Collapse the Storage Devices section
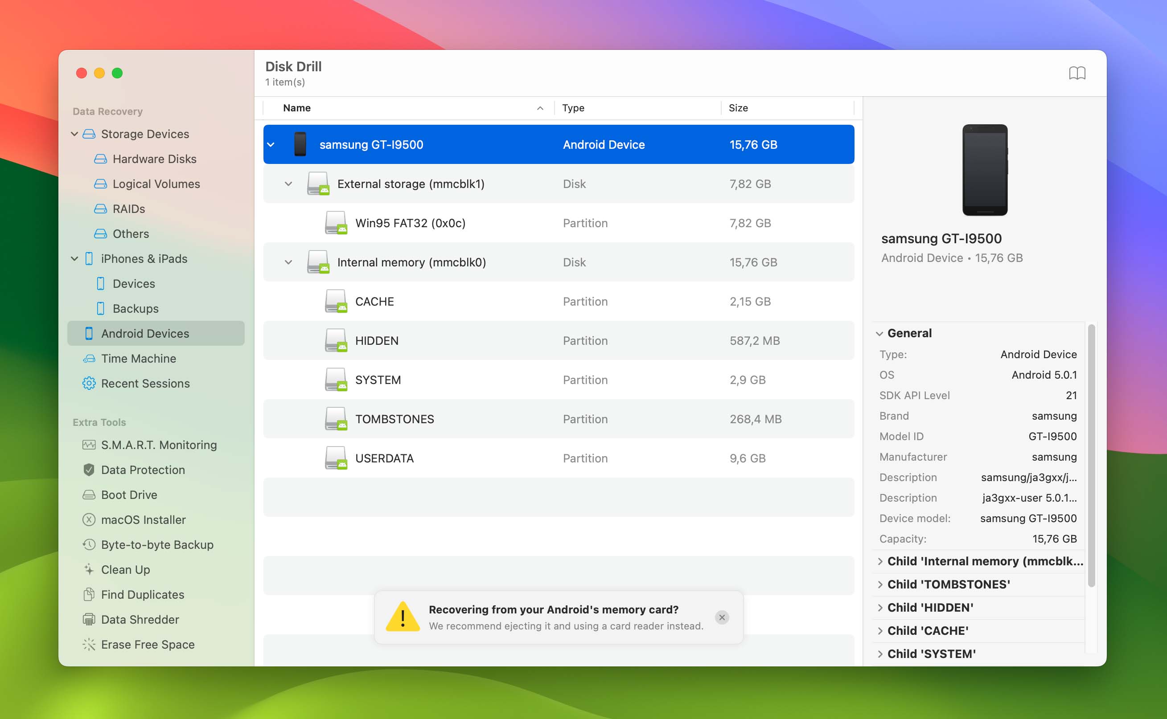The width and height of the screenshot is (1167, 719). click(x=75, y=134)
